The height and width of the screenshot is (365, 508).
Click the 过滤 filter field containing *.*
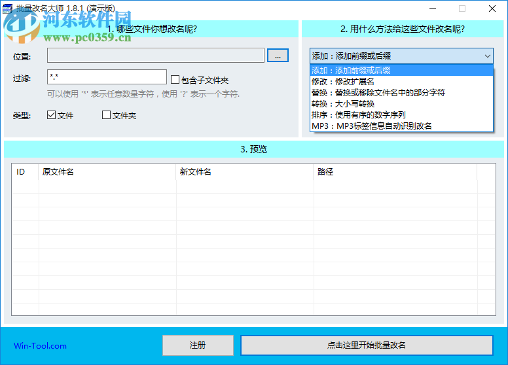pyautogui.click(x=107, y=77)
